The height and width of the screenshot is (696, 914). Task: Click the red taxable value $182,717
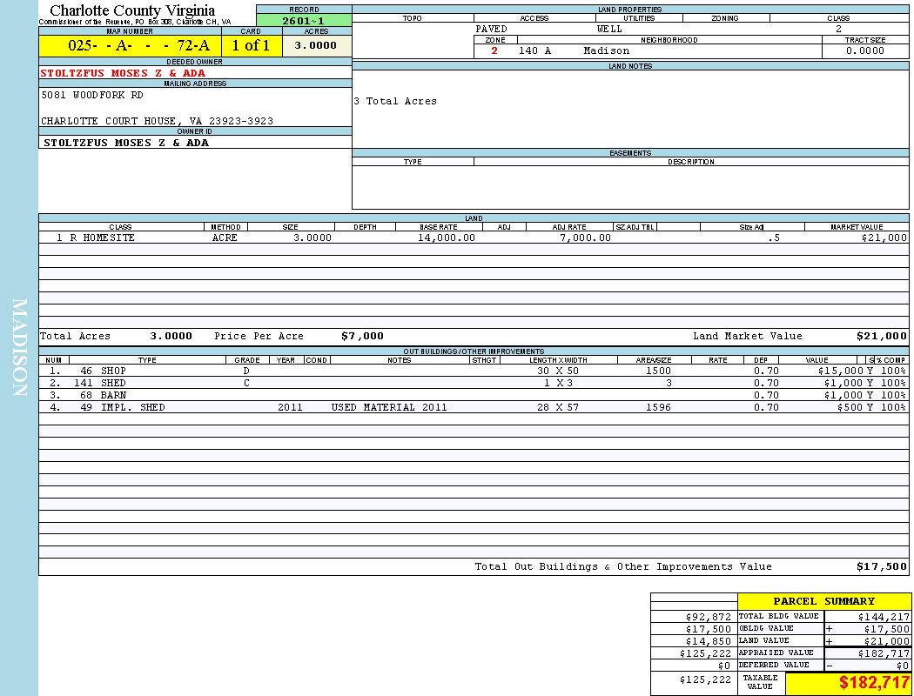pos(874,683)
